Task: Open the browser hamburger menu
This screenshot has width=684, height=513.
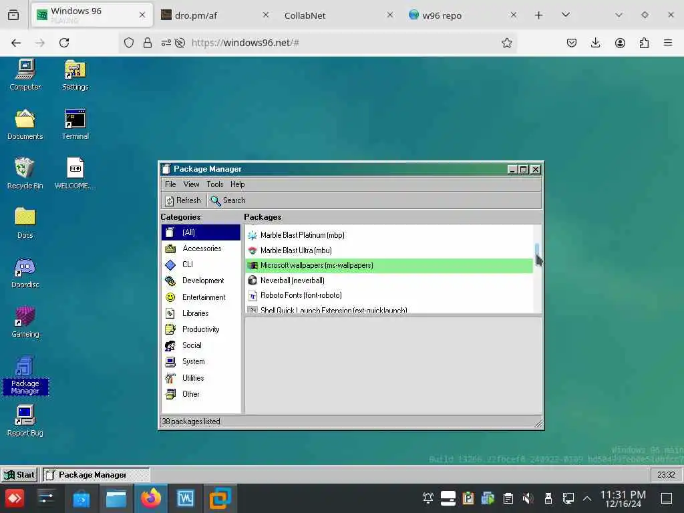Action: coord(668,43)
